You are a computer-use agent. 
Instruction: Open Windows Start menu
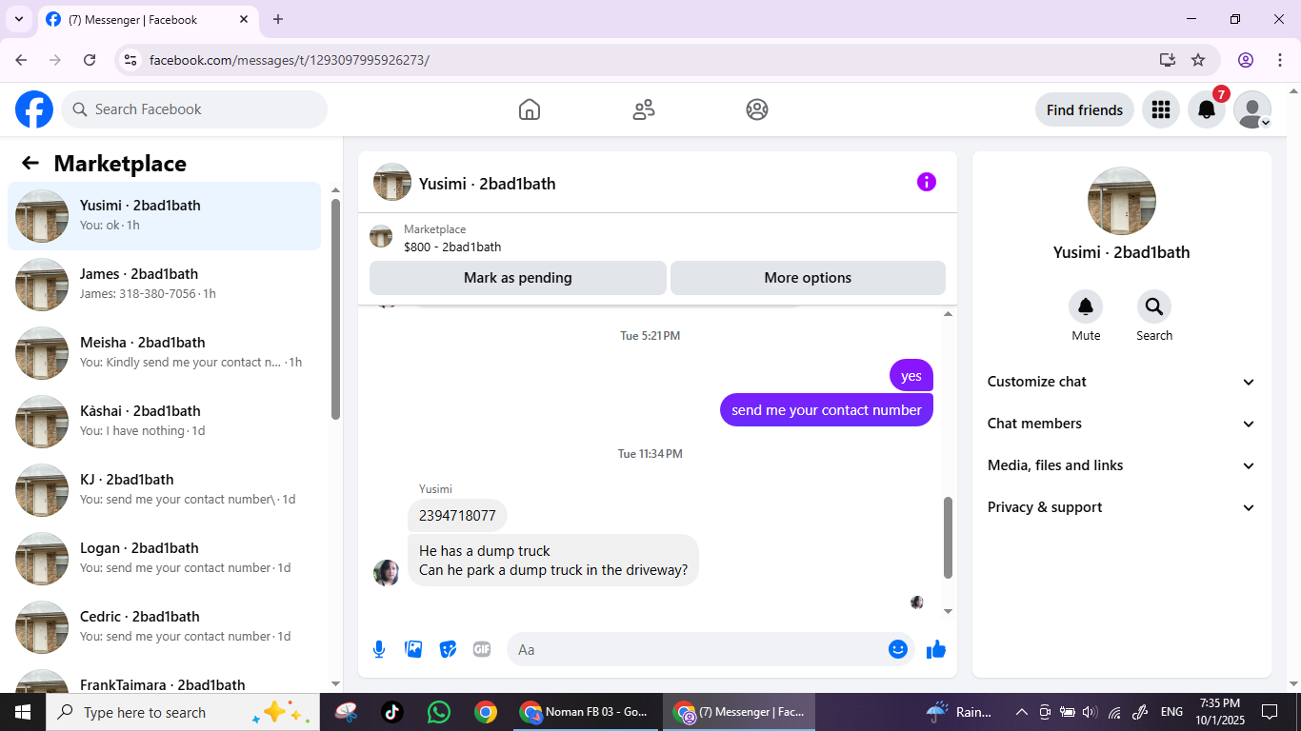(23, 712)
